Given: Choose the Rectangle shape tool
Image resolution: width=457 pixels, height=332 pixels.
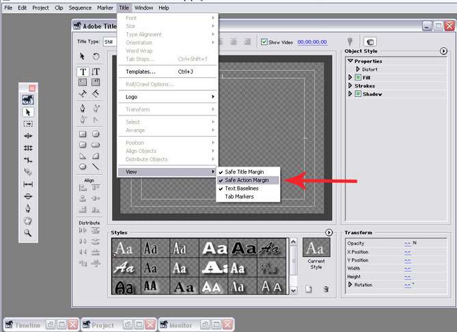Looking at the screenshot, I should click(83, 134).
